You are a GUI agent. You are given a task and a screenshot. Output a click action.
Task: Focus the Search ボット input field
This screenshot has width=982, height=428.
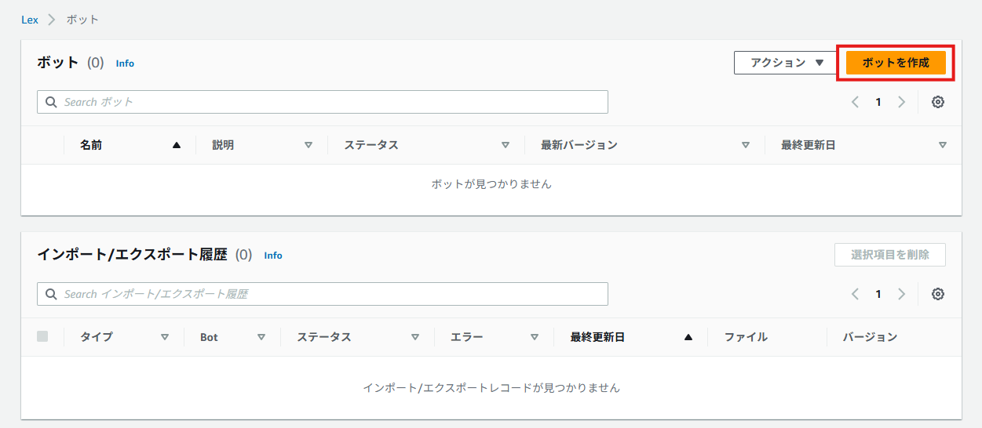pyautogui.click(x=323, y=102)
